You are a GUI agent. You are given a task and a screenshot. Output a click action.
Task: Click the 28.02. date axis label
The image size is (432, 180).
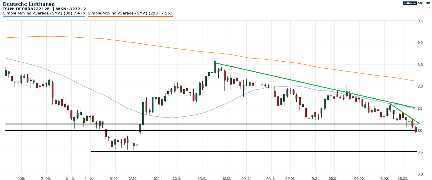(402, 179)
